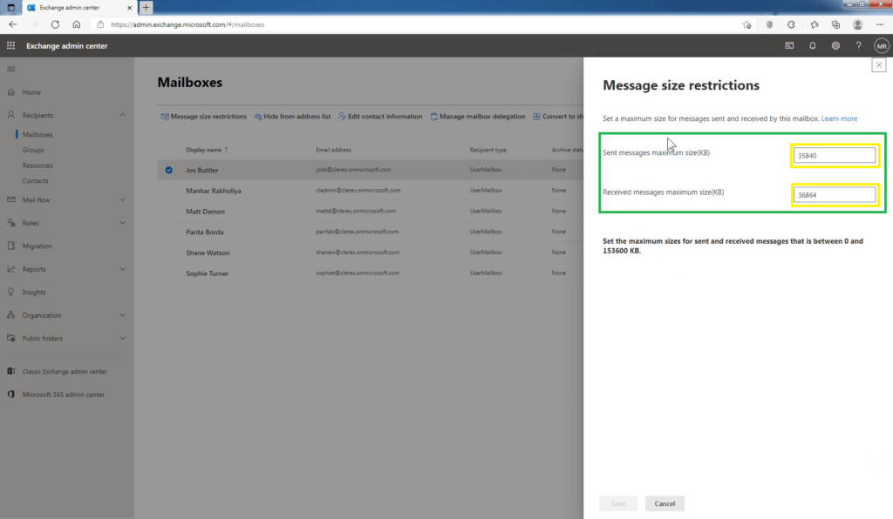The height and width of the screenshot is (519, 893).
Task: Collapse the Recipients section chevron
Action: click(122, 116)
